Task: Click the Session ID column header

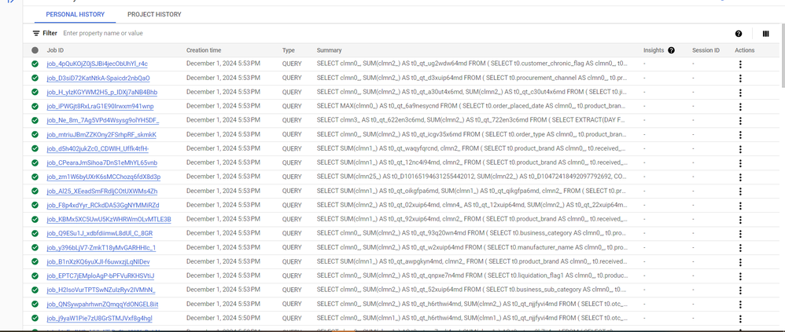Action: click(x=706, y=50)
